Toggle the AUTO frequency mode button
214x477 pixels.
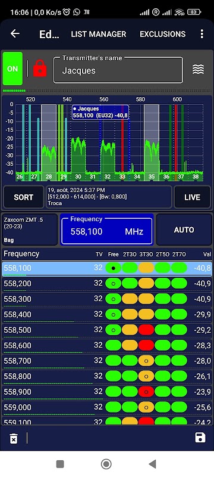184,230
